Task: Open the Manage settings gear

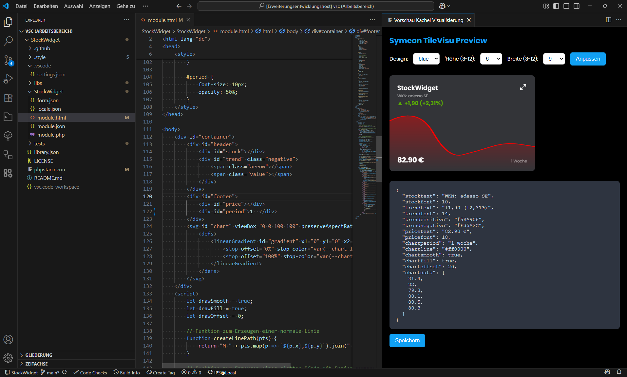Action: [8, 358]
